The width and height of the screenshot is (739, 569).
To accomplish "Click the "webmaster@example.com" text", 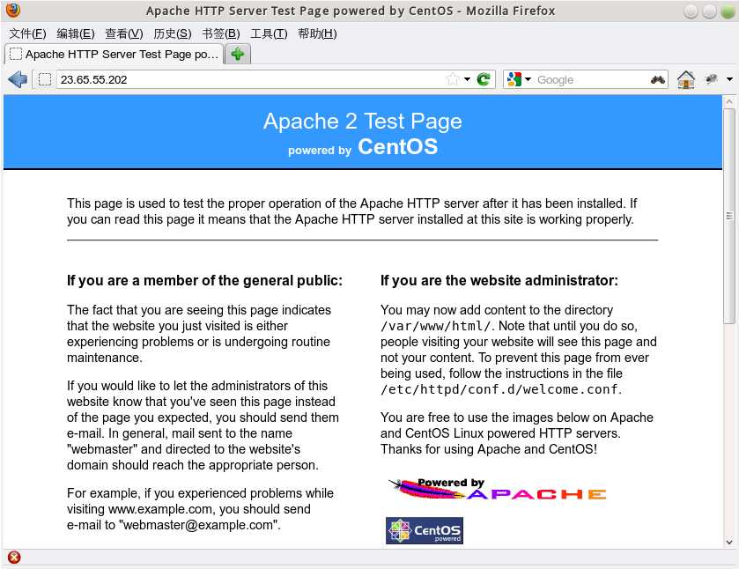I will pyautogui.click(x=198, y=525).
